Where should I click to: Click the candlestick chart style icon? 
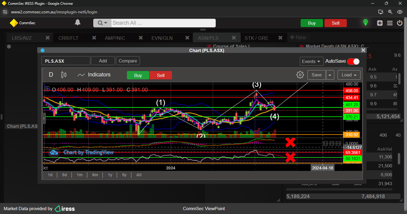[x=63, y=75]
